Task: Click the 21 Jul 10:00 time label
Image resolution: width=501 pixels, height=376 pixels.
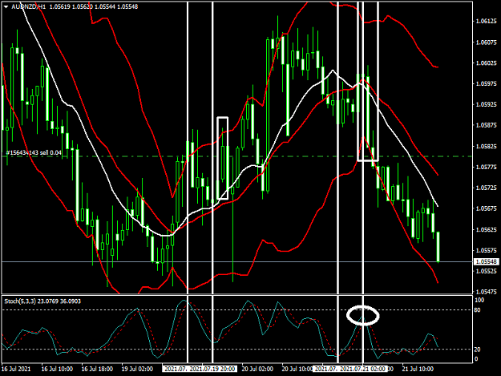Action: 418,369
